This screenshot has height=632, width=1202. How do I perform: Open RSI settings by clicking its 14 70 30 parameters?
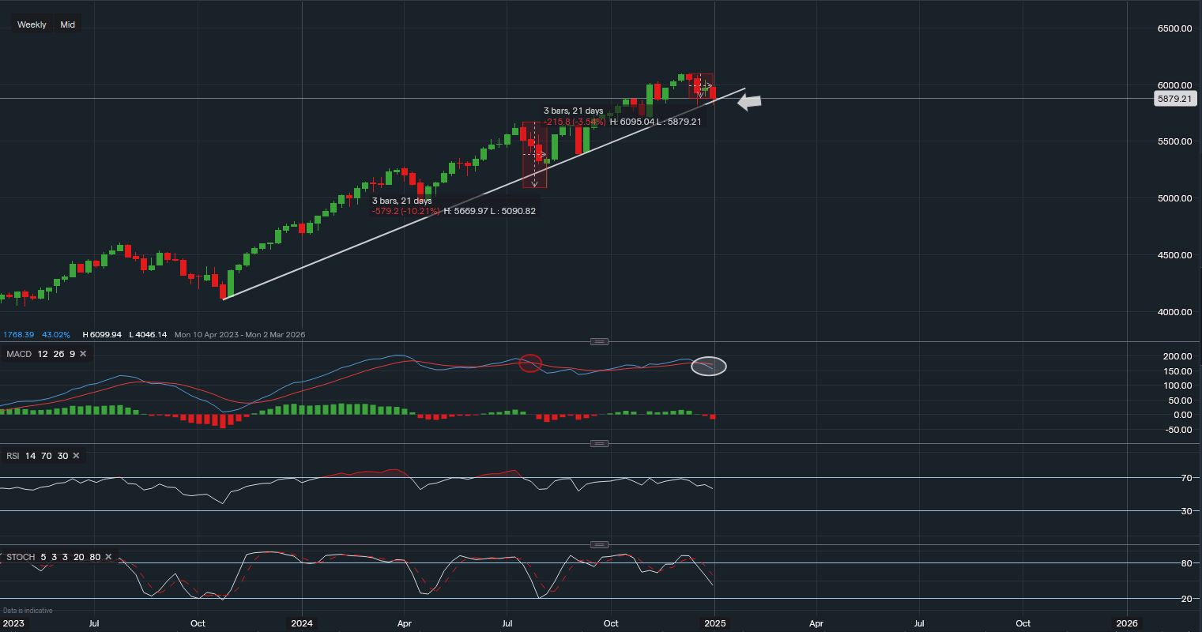46,456
